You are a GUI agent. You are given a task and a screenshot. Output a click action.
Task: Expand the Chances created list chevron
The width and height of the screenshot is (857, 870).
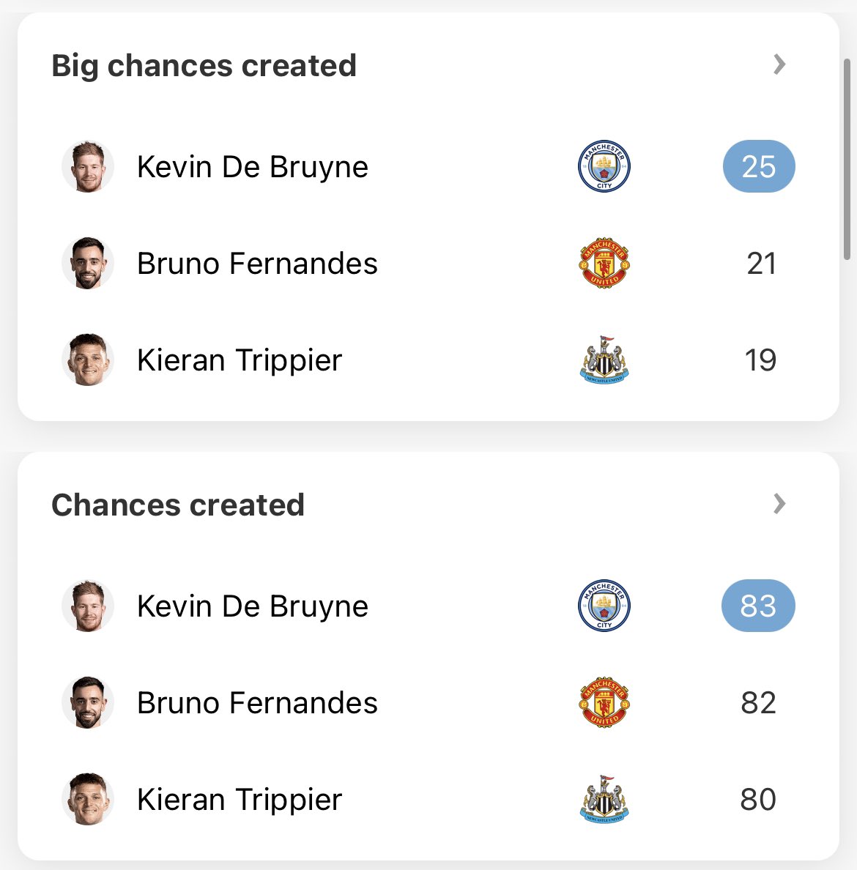pyautogui.click(x=779, y=504)
